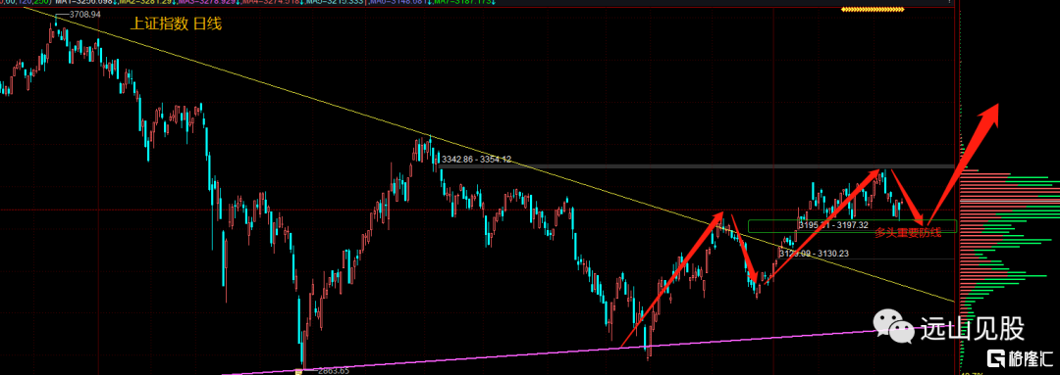Click the down arrow after MA1 value
Viewport: 1060px width, 375px height.
pos(115,3)
